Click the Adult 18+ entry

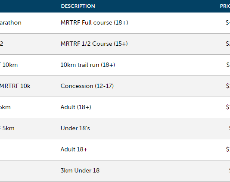[x=74, y=149]
